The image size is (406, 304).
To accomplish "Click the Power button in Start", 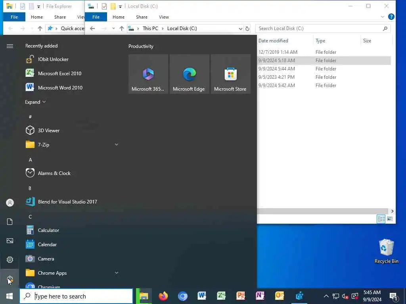I will 10,279.
